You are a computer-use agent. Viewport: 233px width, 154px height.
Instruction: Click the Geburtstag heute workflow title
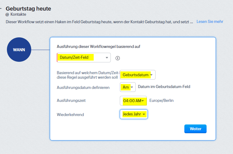(29, 9)
